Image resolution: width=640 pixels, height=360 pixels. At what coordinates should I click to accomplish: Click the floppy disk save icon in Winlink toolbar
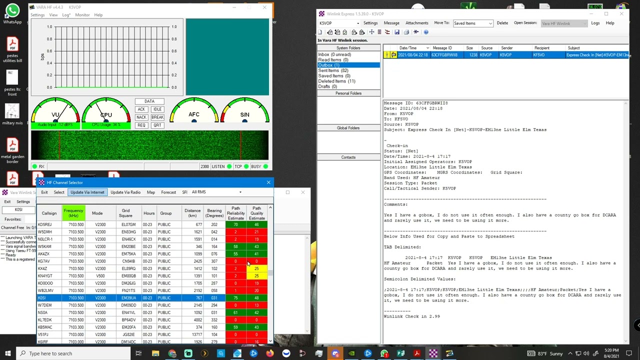coord(397,32)
